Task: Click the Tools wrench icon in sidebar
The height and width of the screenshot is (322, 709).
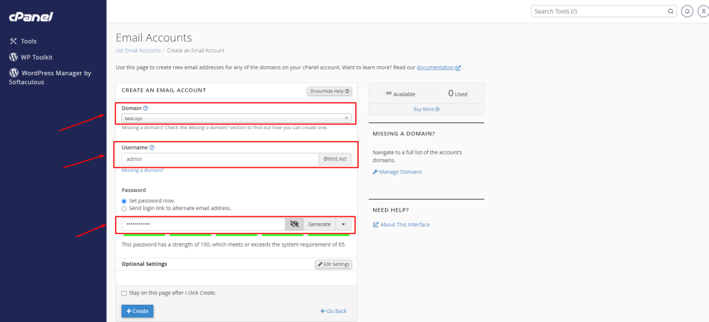Action: [x=13, y=41]
